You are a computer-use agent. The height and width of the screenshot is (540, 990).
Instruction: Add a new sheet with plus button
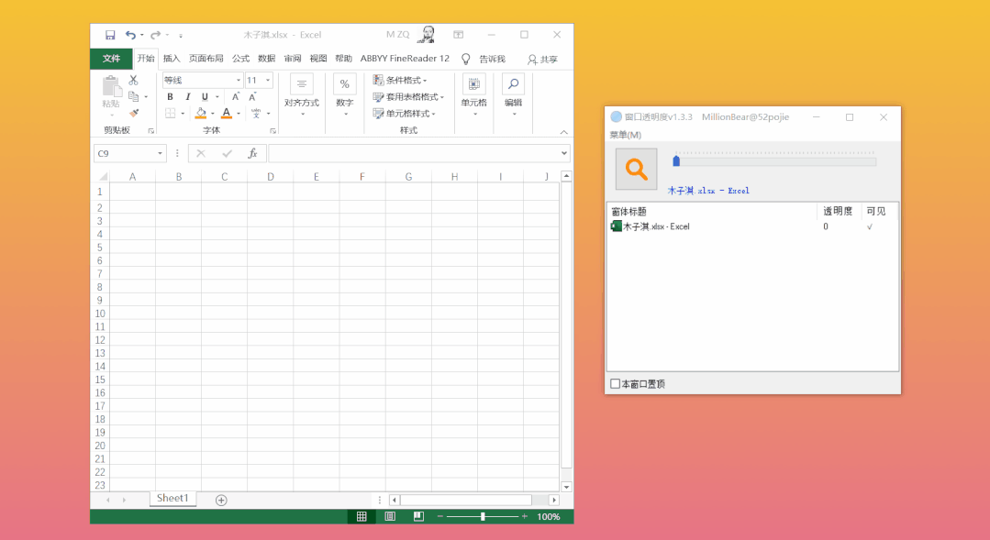pyautogui.click(x=221, y=501)
